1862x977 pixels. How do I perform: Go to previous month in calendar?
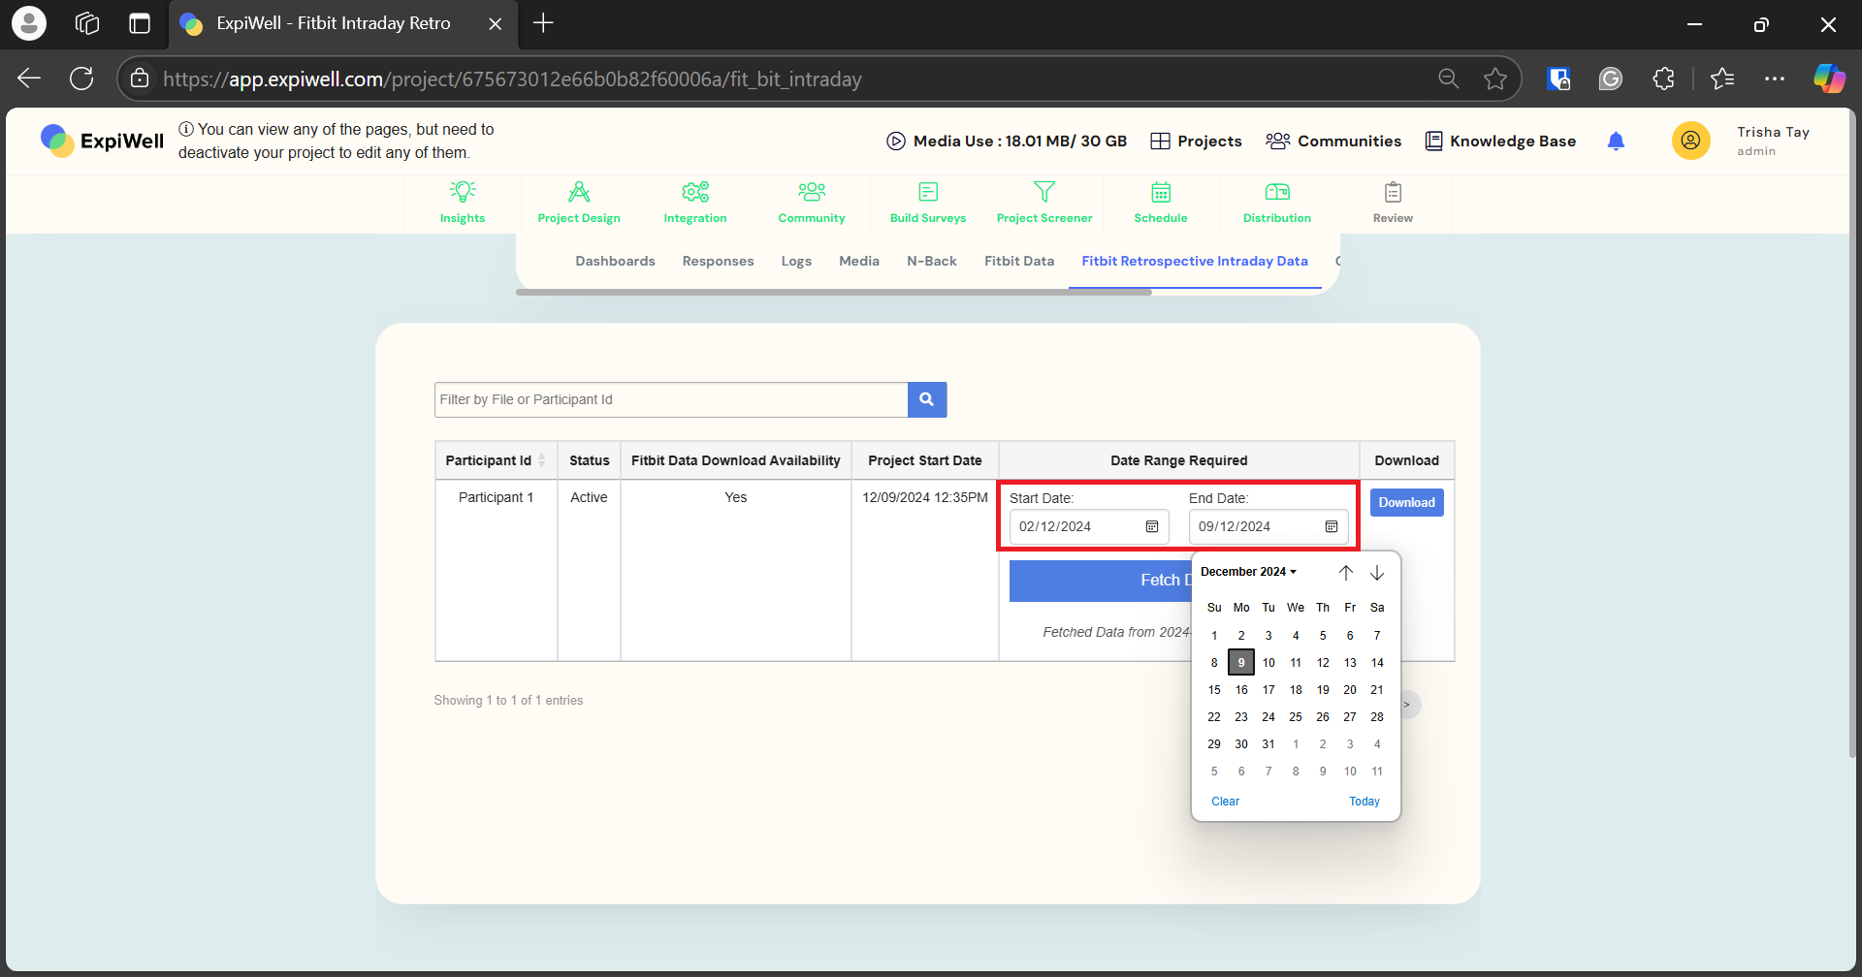(x=1346, y=573)
